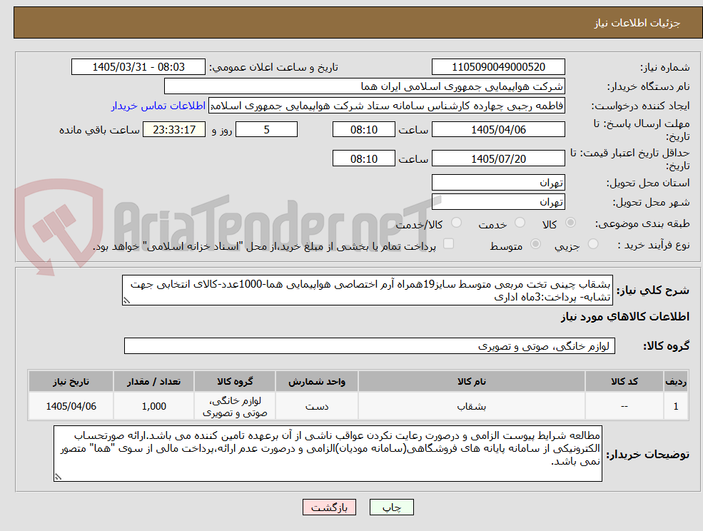
Task: Click the نام کالا column header
Action: click(x=472, y=382)
